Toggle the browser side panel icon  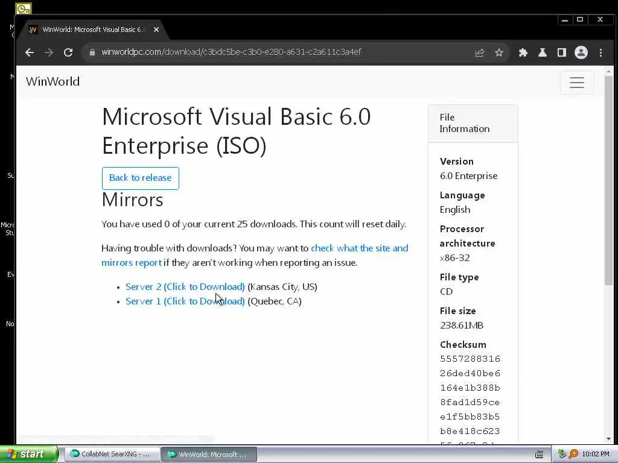(562, 53)
